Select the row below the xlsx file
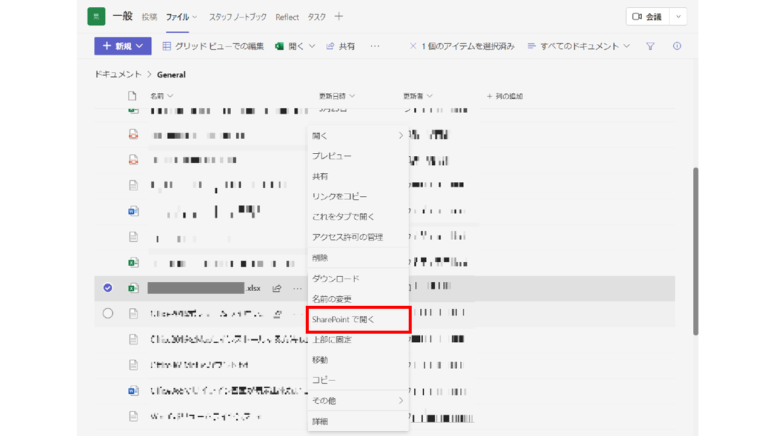 click(x=108, y=314)
